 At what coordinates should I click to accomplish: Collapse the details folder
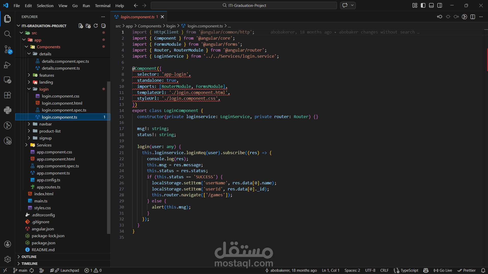coord(29,54)
